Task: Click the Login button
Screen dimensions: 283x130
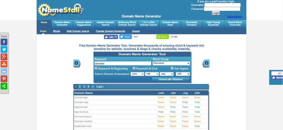Action: point(216,13)
